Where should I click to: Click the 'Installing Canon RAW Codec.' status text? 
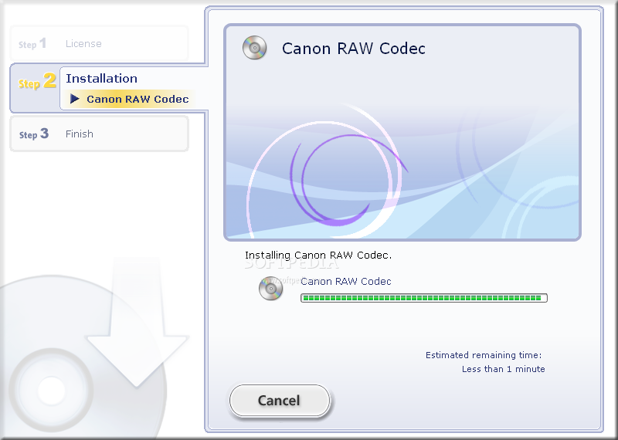pos(318,256)
